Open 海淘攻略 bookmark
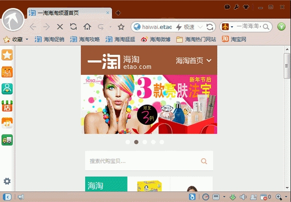 [x=85, y=39]
